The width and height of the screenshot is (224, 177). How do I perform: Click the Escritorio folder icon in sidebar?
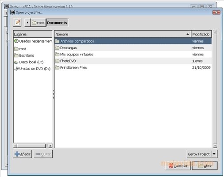(16, 55)
